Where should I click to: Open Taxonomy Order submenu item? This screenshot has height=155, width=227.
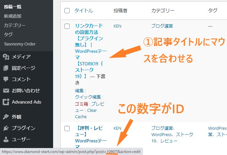pos(20,44)
